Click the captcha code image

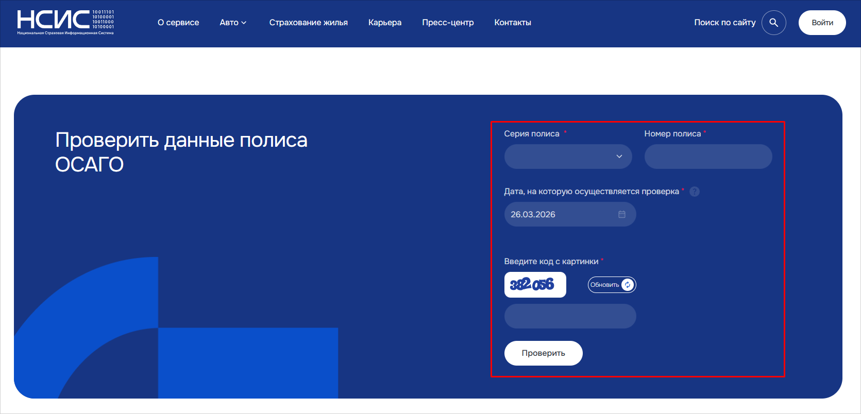tap(535, 285)
